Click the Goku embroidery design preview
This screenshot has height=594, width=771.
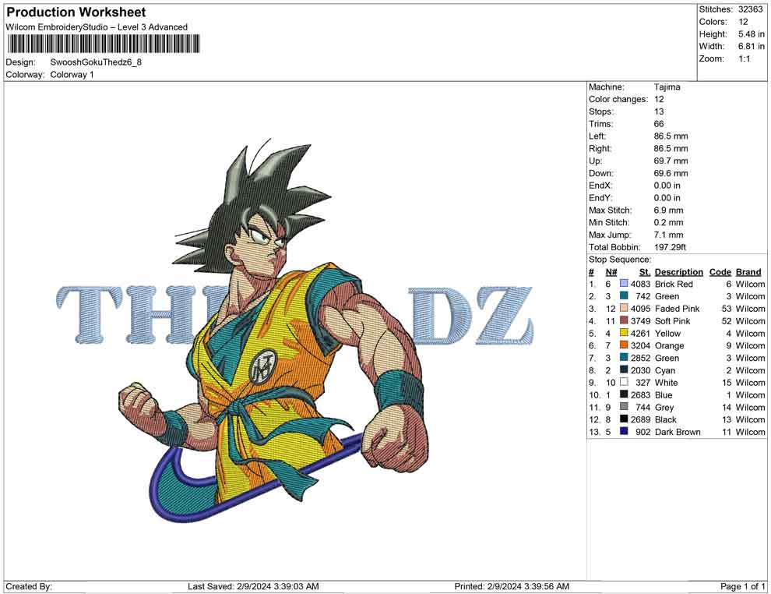coord(295,330)
